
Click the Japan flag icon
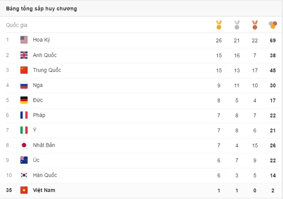click(24, 145)
